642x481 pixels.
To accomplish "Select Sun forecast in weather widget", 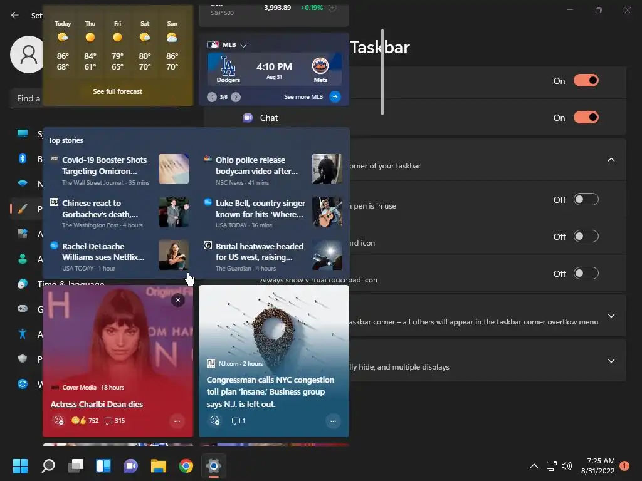I will (172, 46).
